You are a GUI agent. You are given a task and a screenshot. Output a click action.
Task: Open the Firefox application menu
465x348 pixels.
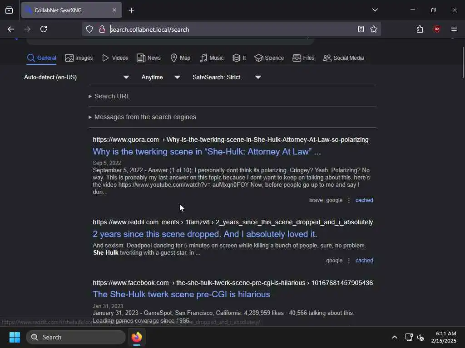click(x=454, y=29)
